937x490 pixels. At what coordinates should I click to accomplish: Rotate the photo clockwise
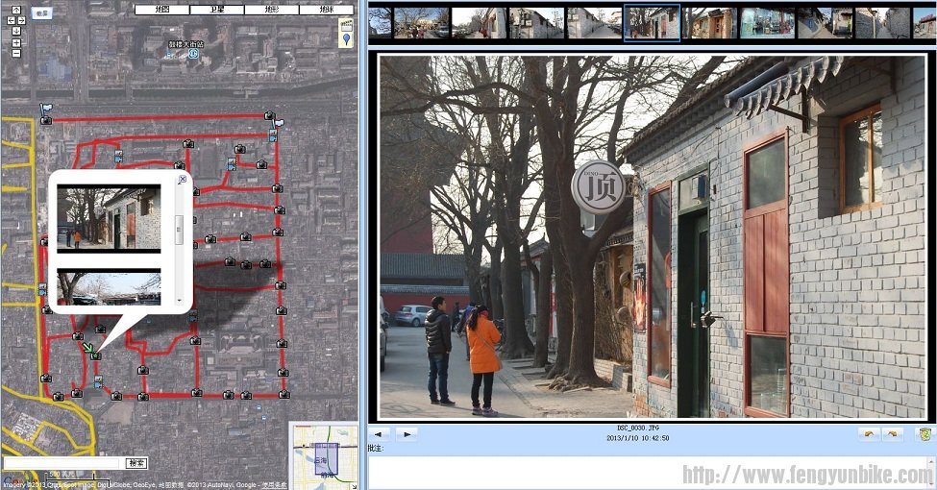[x=892, y=434]
